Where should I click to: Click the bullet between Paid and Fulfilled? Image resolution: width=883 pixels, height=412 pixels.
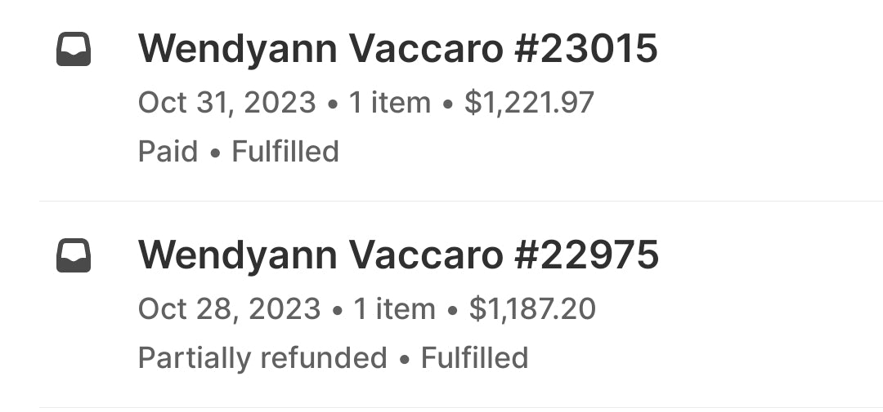tap(215, 153)
